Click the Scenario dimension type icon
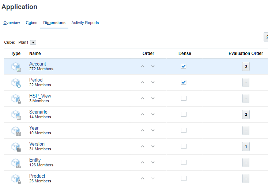Image resolution: width=268 pixels, height=186 pixels. [x=16, y=115]
